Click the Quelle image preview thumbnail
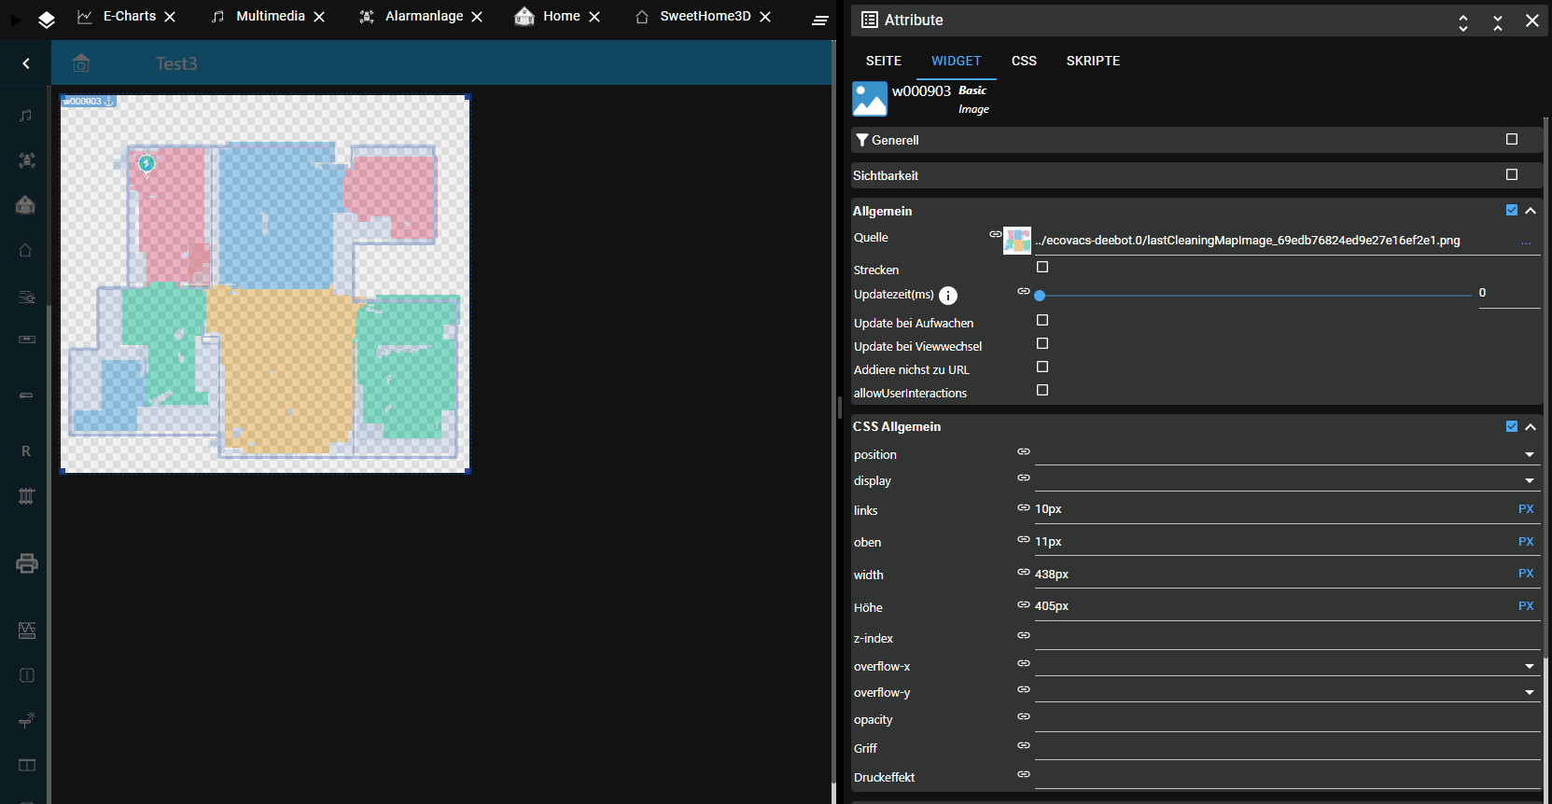Screen dimensions: 1552x804 pos(1017,241)
